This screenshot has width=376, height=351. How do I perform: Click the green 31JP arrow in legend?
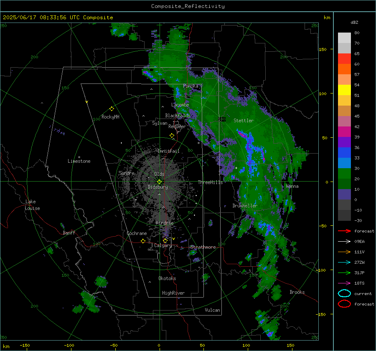click(344, 273)
